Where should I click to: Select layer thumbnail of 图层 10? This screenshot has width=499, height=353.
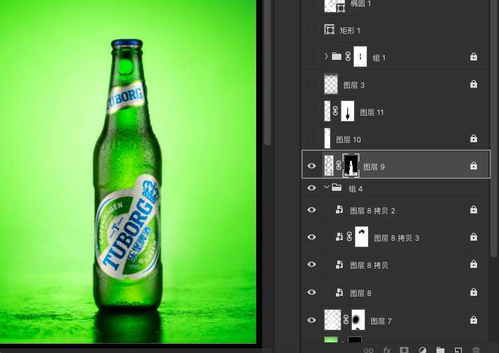click(x=327, y=138)
